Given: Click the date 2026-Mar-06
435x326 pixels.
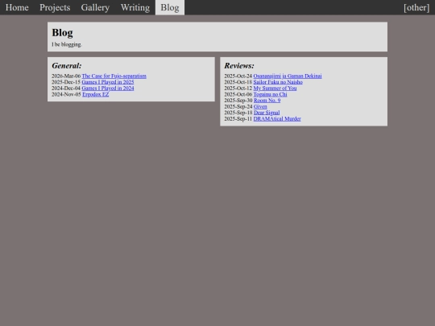Looking at the screenshot, I should [66, 76].
